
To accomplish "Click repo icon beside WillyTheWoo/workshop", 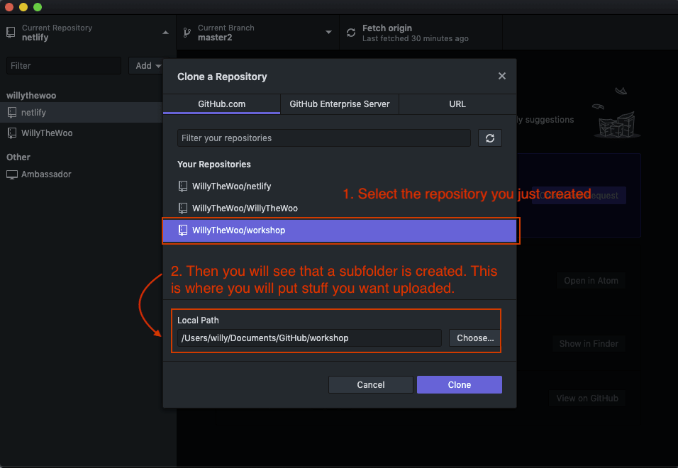I will pos(183,230).
